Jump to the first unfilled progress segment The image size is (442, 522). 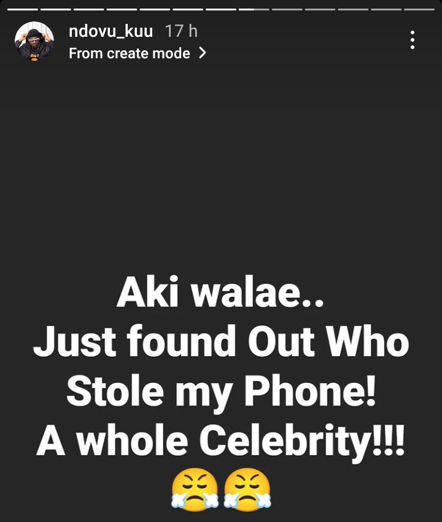click(287, 9)
